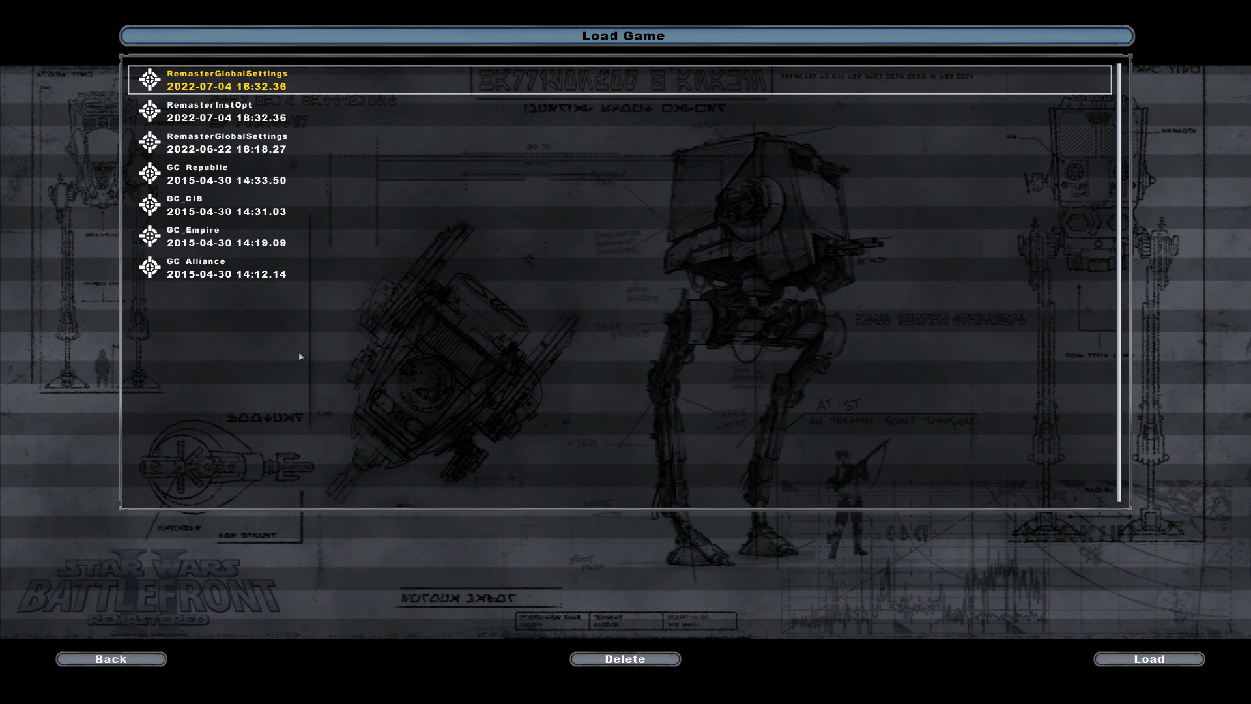This screenshot has height=704, width=1251.
Task: Select the GC_CIS save name
Action: [184, 199]
